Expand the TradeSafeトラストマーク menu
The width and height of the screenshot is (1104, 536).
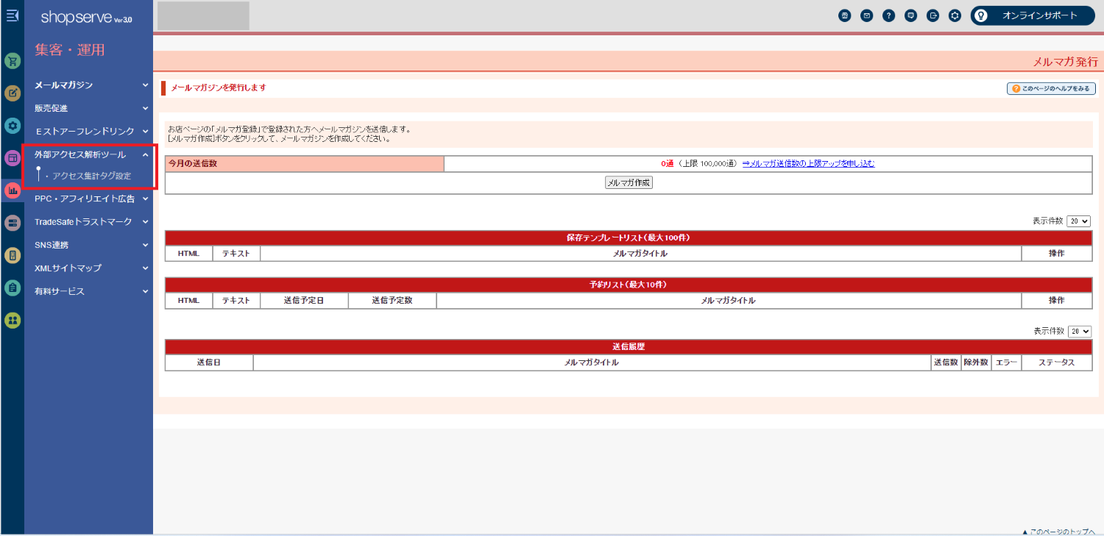[91, 221]
